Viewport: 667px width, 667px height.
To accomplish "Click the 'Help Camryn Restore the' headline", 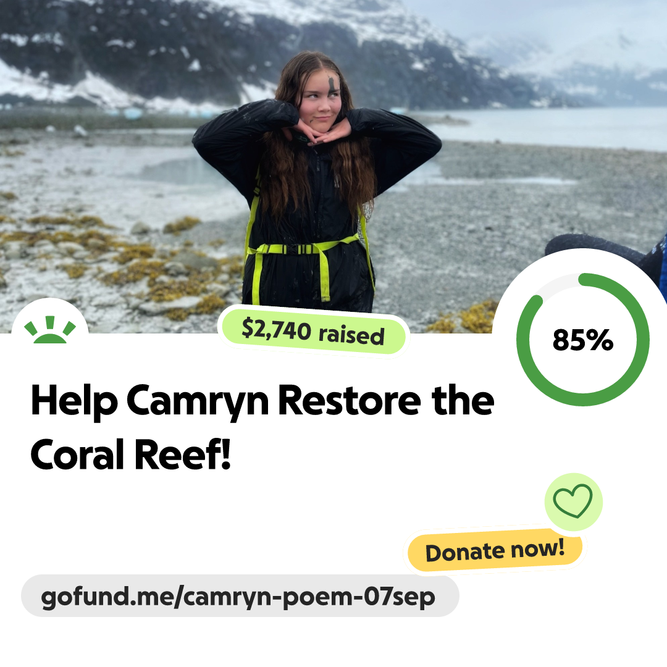I will point(262,401).
